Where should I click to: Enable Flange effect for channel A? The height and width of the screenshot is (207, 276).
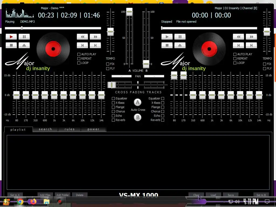(113, 107)
